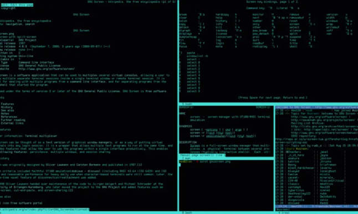Image resolution: width=358 pixels, height=214 pixels.
Task: Click the 'windowlist -b' key binding entry
Action: point(197,56)
